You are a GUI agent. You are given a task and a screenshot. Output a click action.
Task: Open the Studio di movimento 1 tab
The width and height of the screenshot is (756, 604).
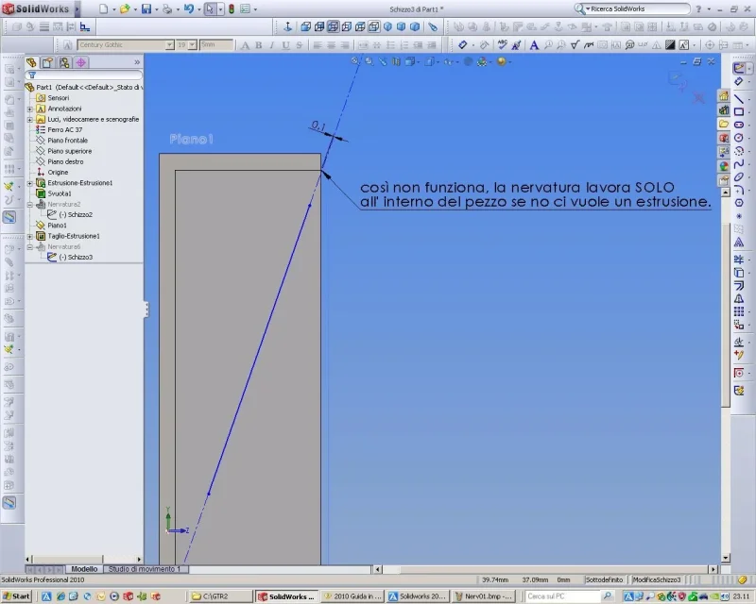click(145, 569)
